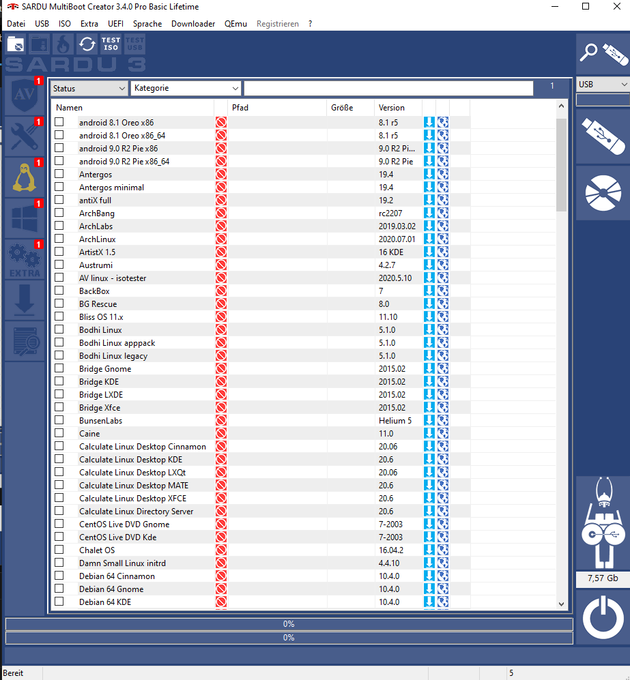Open the QEmu menu

coord(235,24)
